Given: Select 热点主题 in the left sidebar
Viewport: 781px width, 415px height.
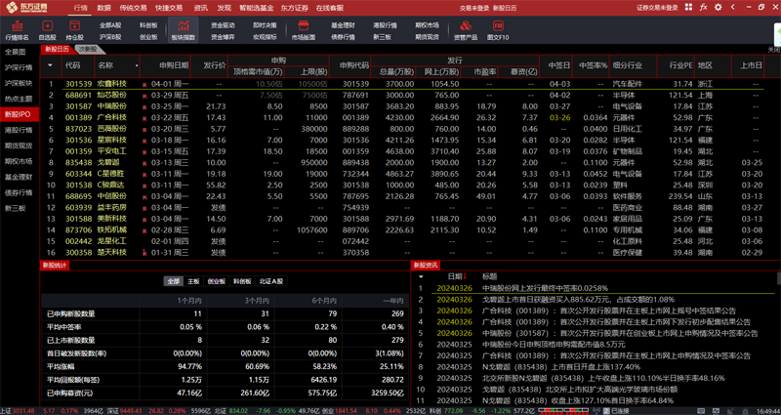Looking at the screenshot, I should coord(18,99).
